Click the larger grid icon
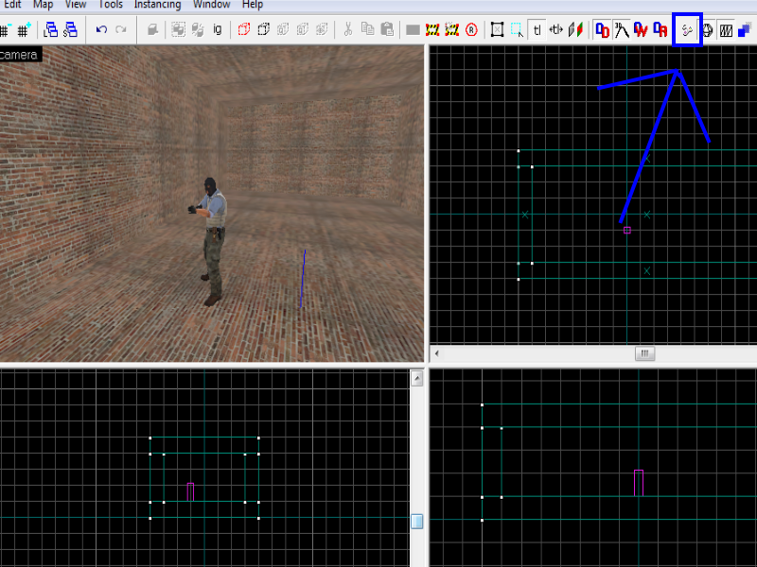Viewport: 757px width, 567px height. [x=25, y=30]
